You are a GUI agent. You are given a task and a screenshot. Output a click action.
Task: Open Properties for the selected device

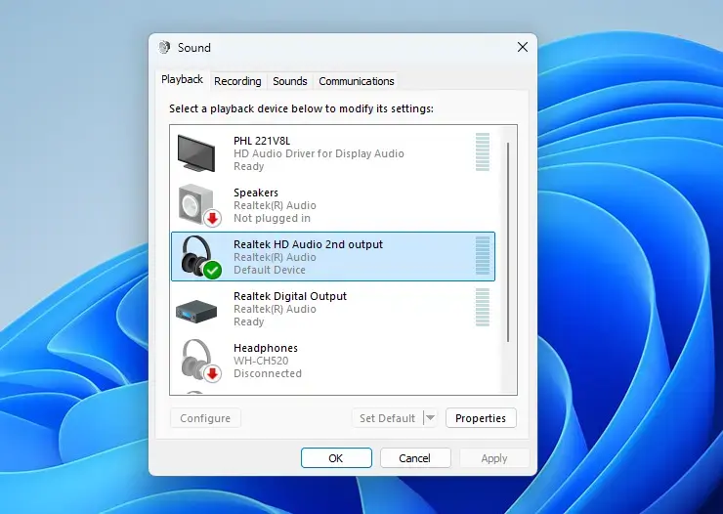click(x=481, y=417)
